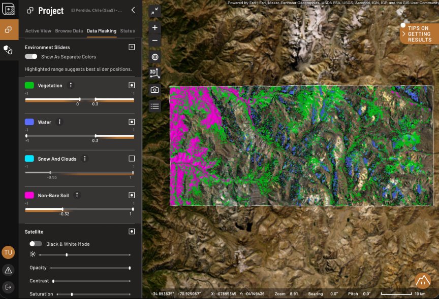Uncheck the Non-Bare Soil checkbox
The height and width of the screenshot is (299, 439).
132,195
